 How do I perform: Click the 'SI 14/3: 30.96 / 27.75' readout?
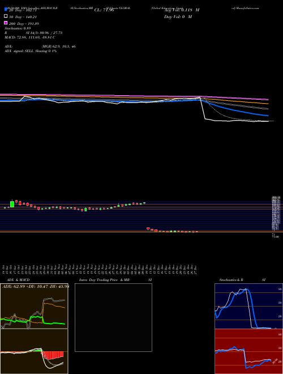pyautogui.click(x=44, y=33)
